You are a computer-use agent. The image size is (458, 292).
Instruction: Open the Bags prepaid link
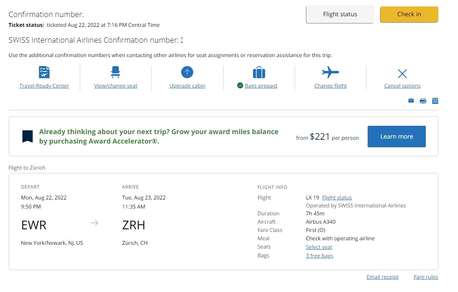coord(261,86)
